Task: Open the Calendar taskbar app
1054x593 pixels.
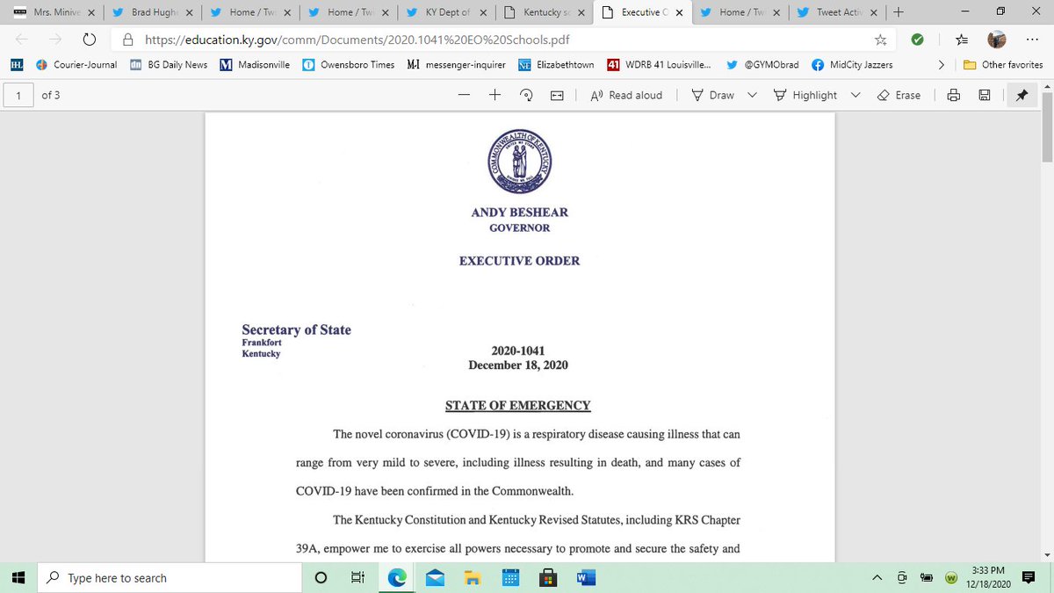Action: pyautogui.click(x=510, y=577)
